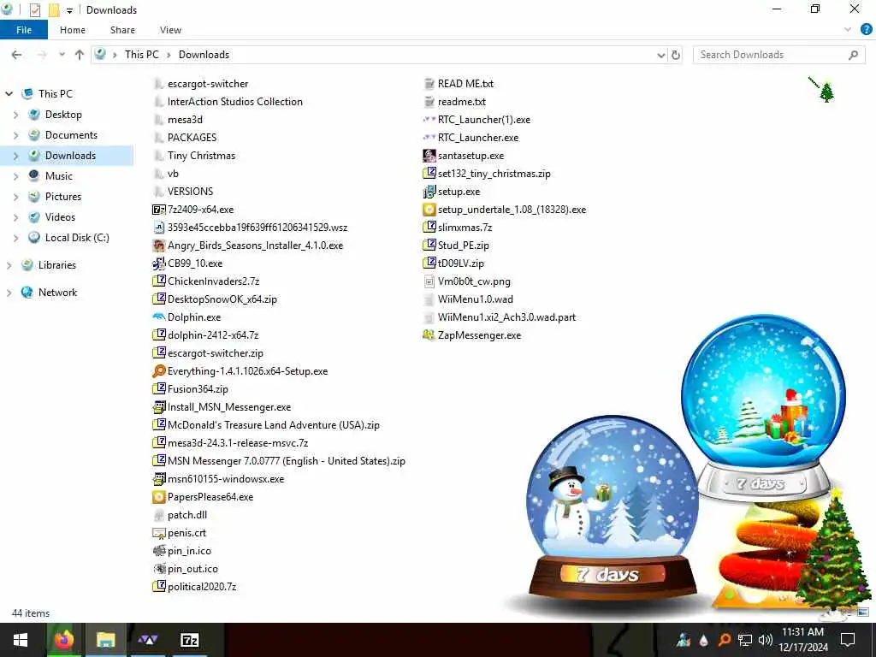Image resolution: width=876 pixels, height=657 pixels.
Task: Click the ChickenInvaders2.7z archive icon
Action: click(159, 281)
